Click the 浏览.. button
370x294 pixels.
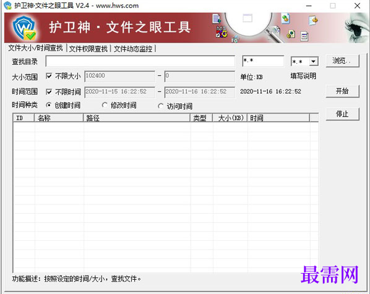[342, 61]
